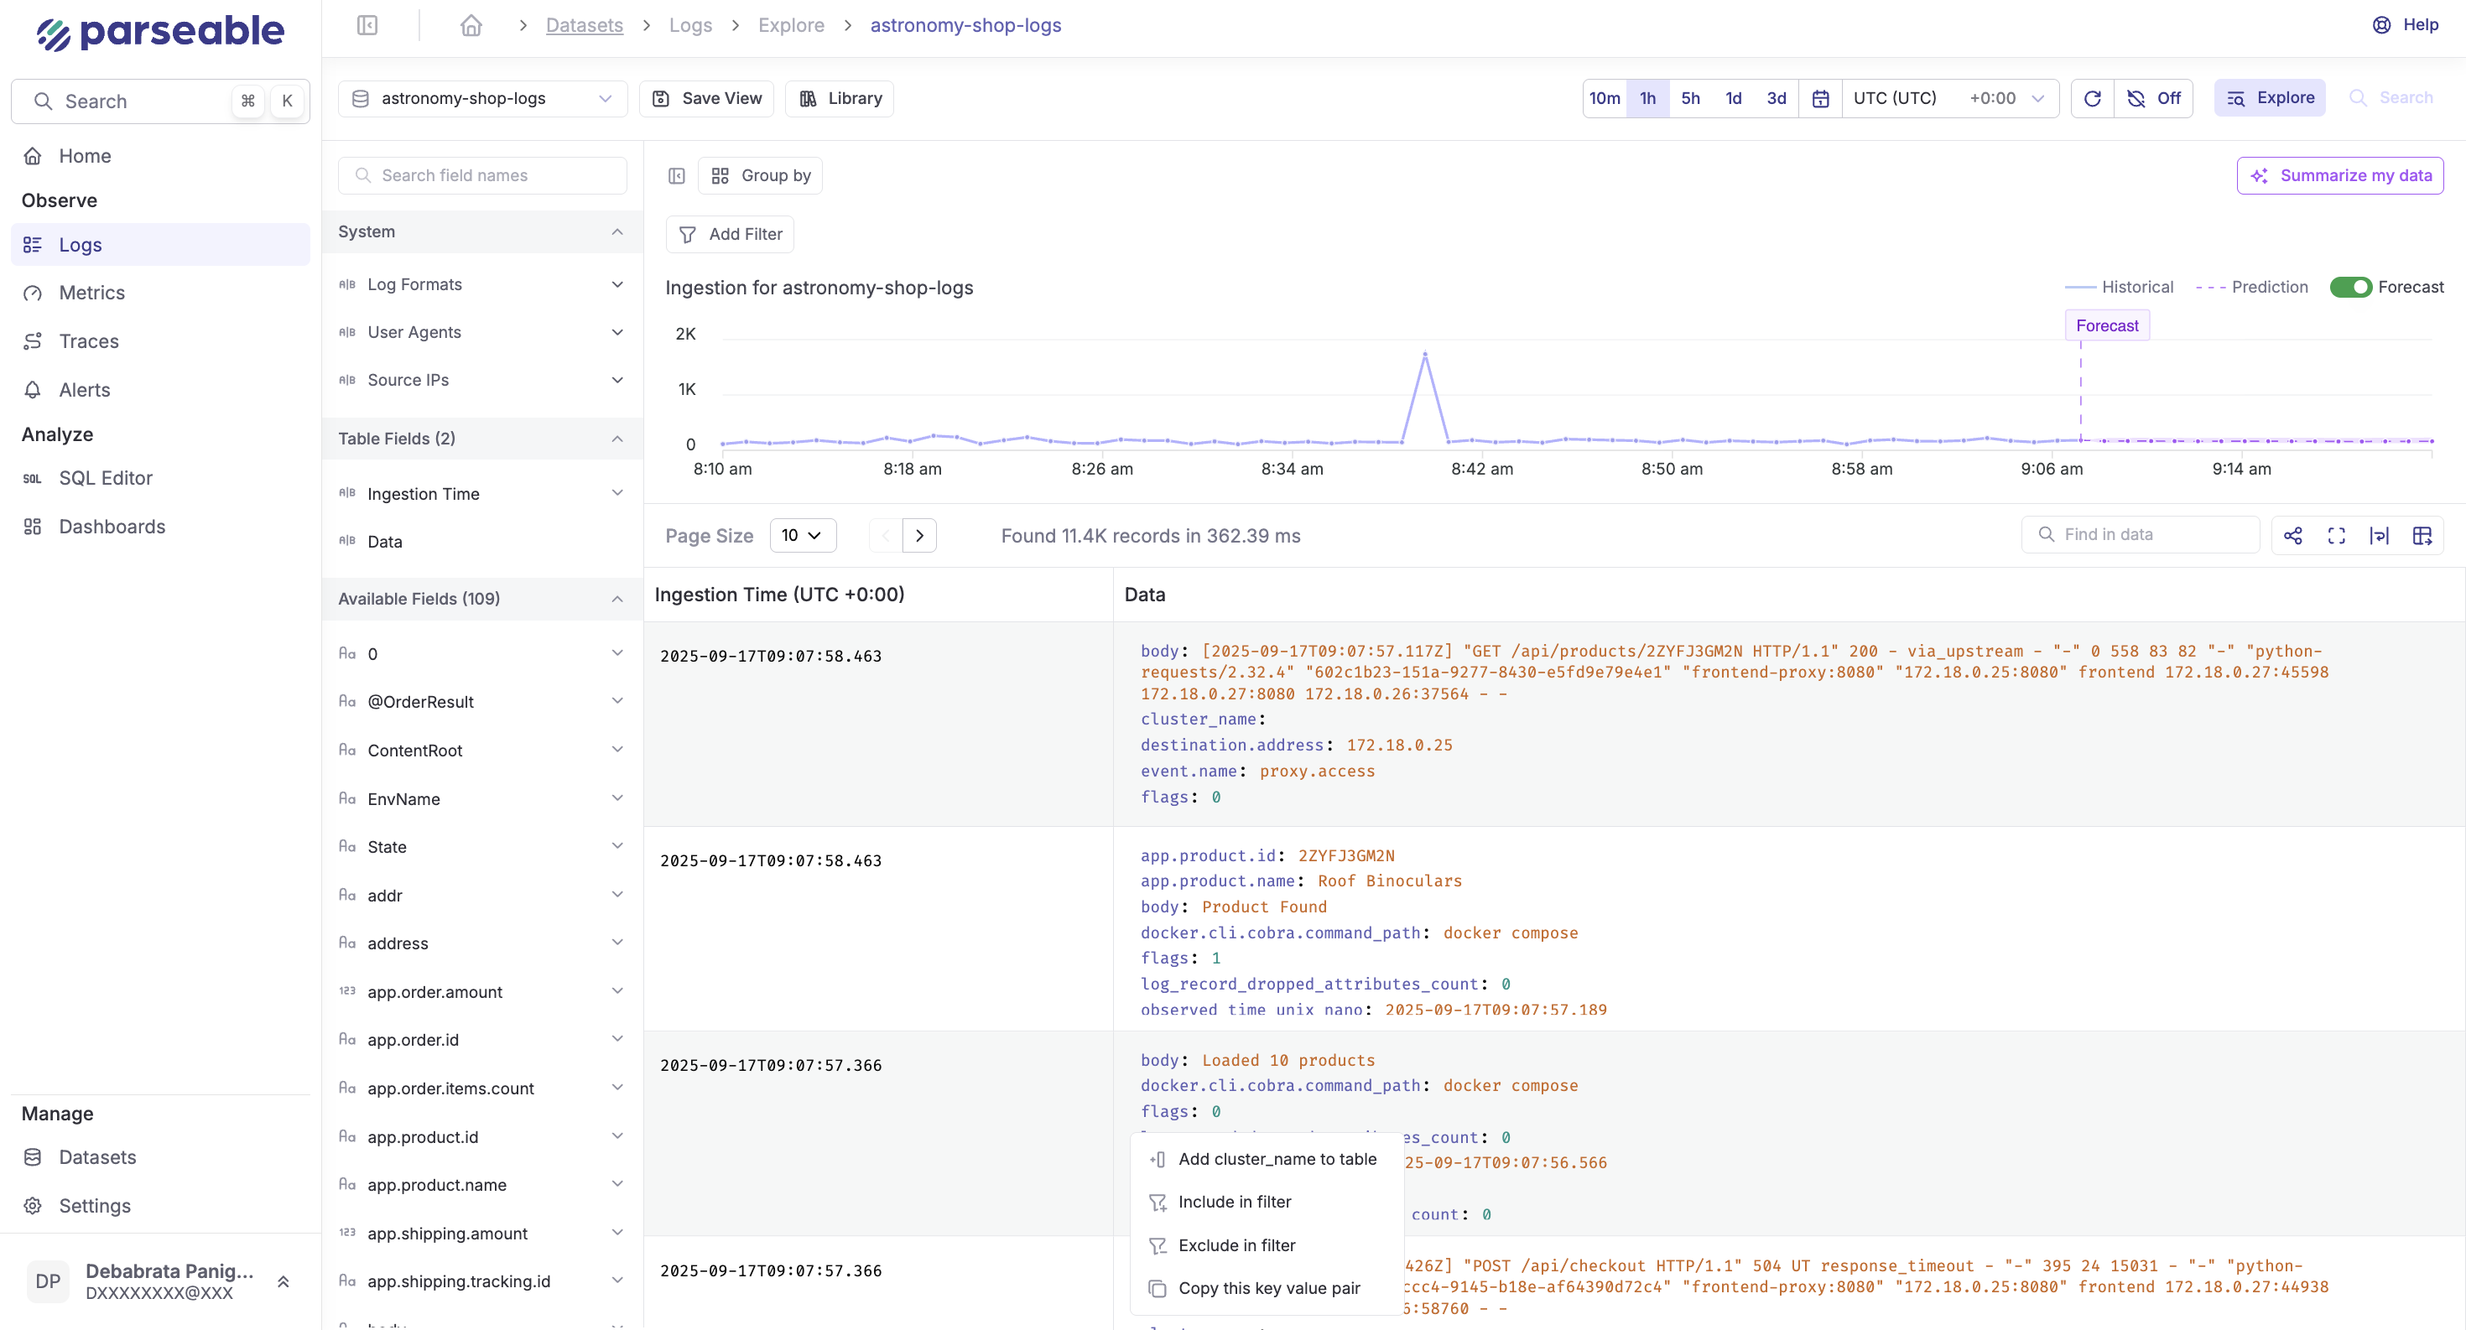Open Dashboards in the sidebar
This screenshot has width=2466, height=1330.
pyautogui.click(x=161, y=527)
